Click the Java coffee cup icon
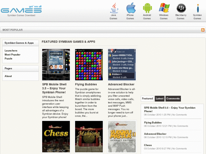206x154 pixels. pos(114,8)
